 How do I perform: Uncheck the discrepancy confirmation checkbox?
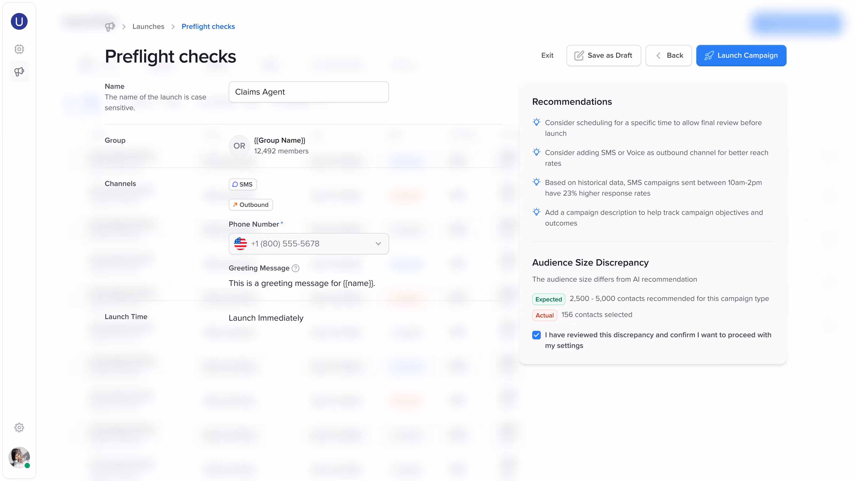coord(536,335)
